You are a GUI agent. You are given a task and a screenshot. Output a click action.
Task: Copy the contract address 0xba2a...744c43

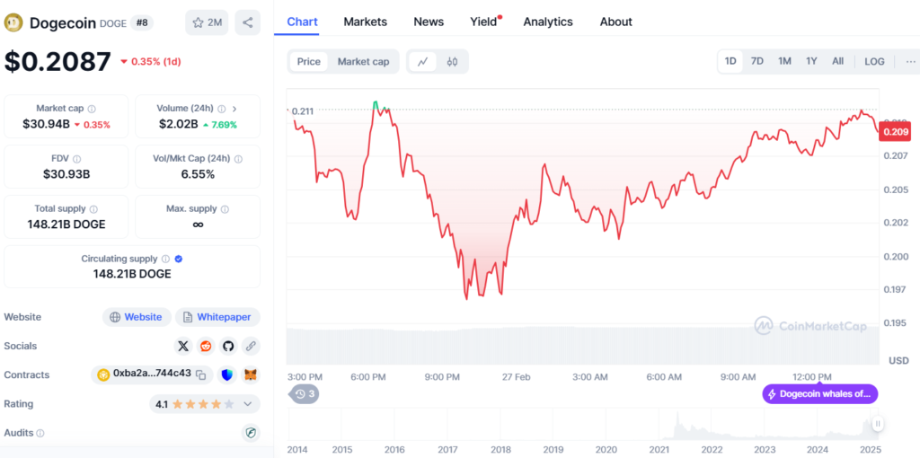(200, 374)
